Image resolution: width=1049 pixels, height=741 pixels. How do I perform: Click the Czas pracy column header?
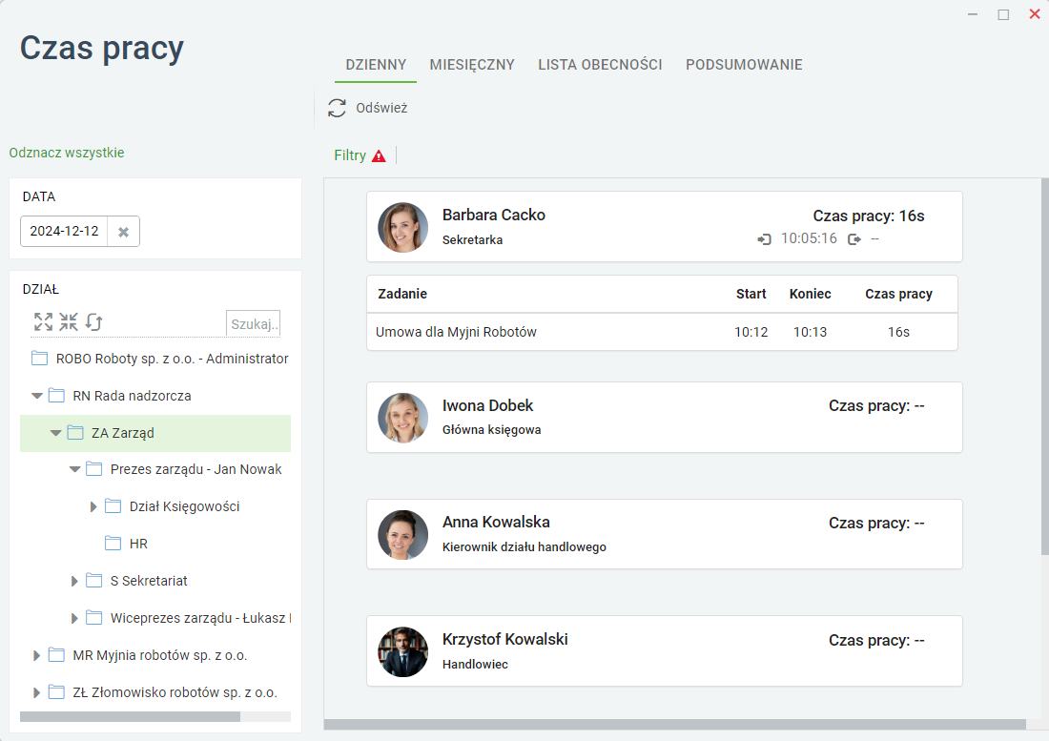[x=898, y=294]
